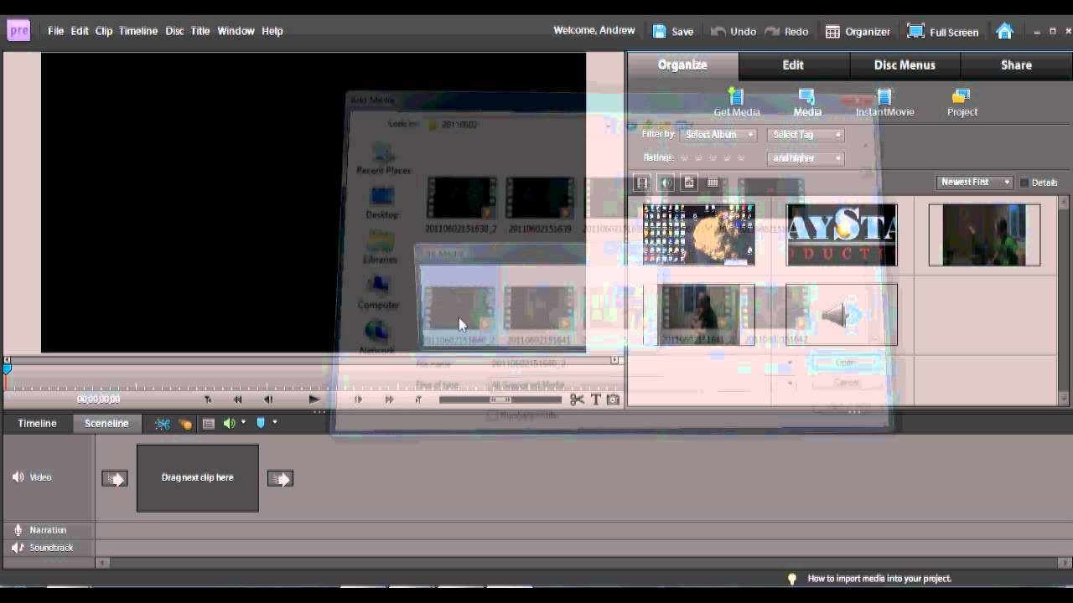Toggle the Details checkbox

pyautogui.click(x=1024, y=183)
